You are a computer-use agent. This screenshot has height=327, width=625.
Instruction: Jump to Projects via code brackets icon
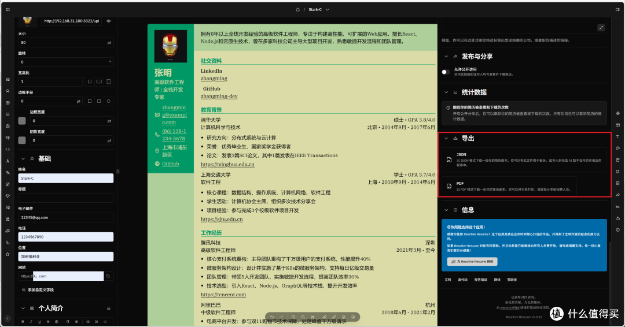click(8, 149)
